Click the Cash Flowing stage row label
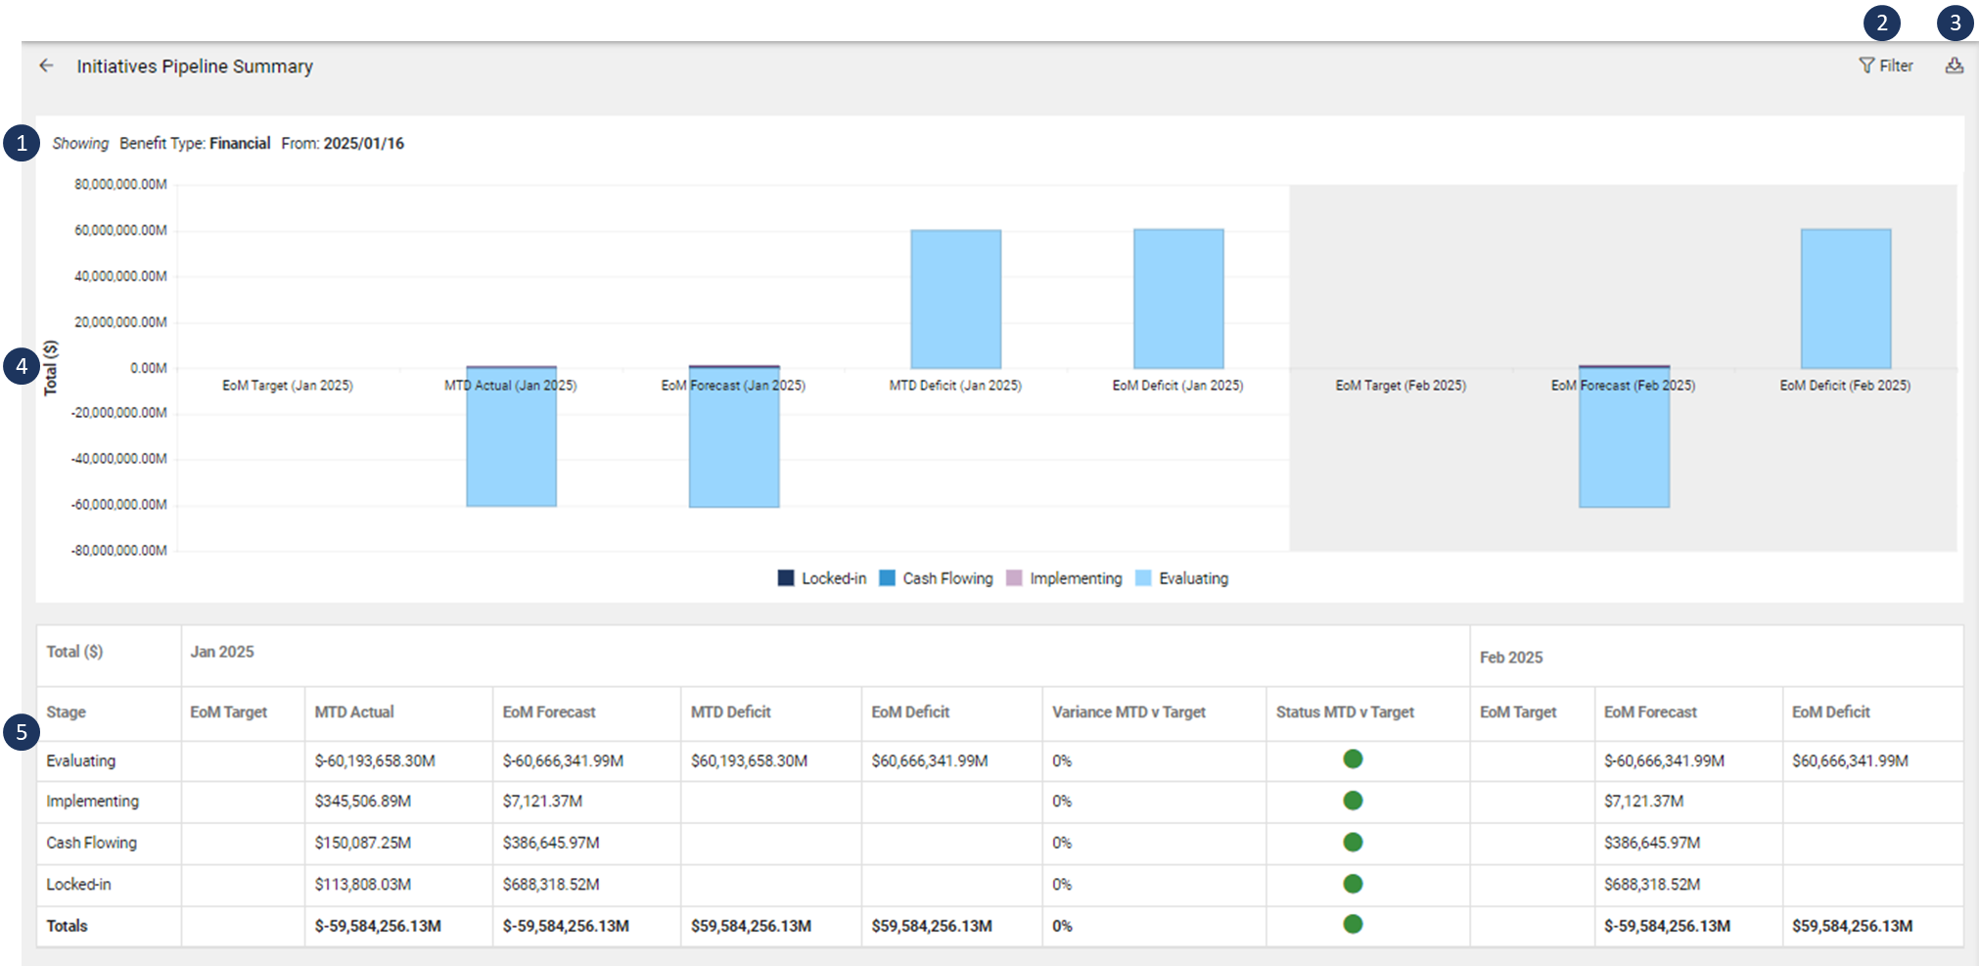1979x966 pixels. (92, 843)
